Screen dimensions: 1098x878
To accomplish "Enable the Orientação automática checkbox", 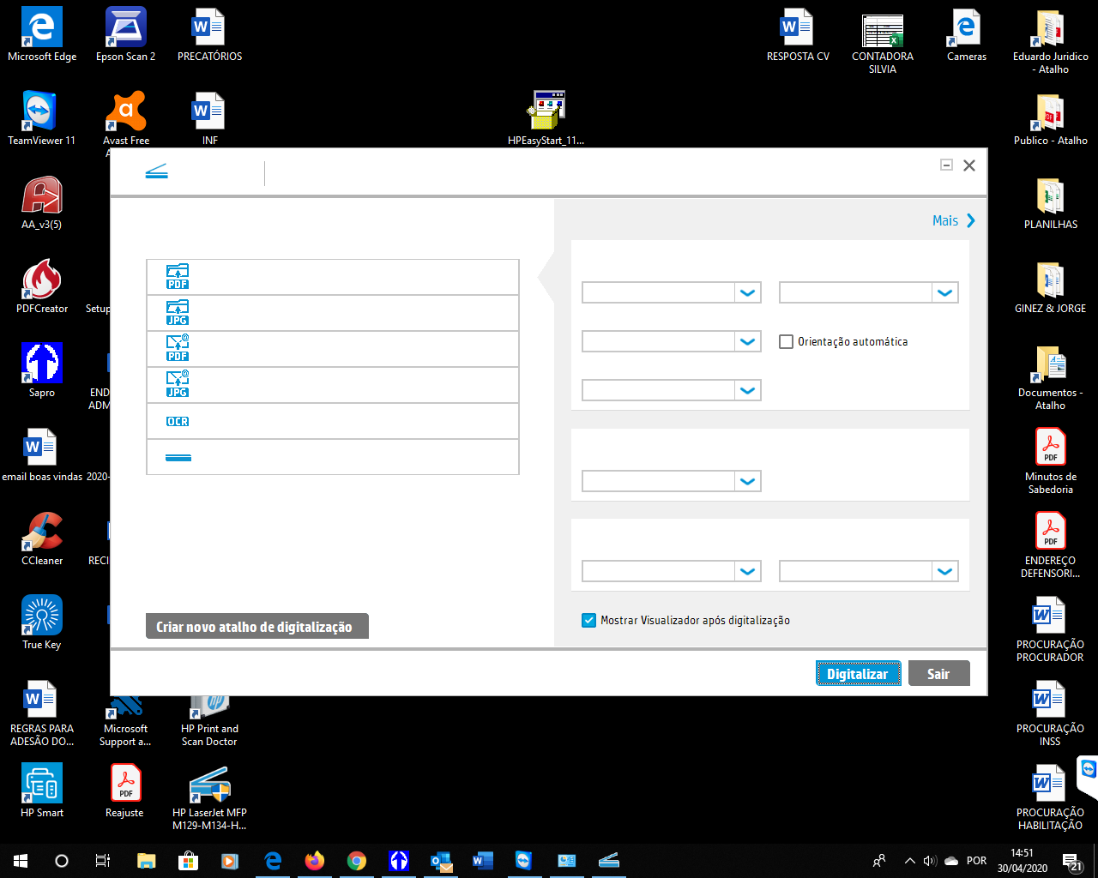I will click(x=786, y=341).
